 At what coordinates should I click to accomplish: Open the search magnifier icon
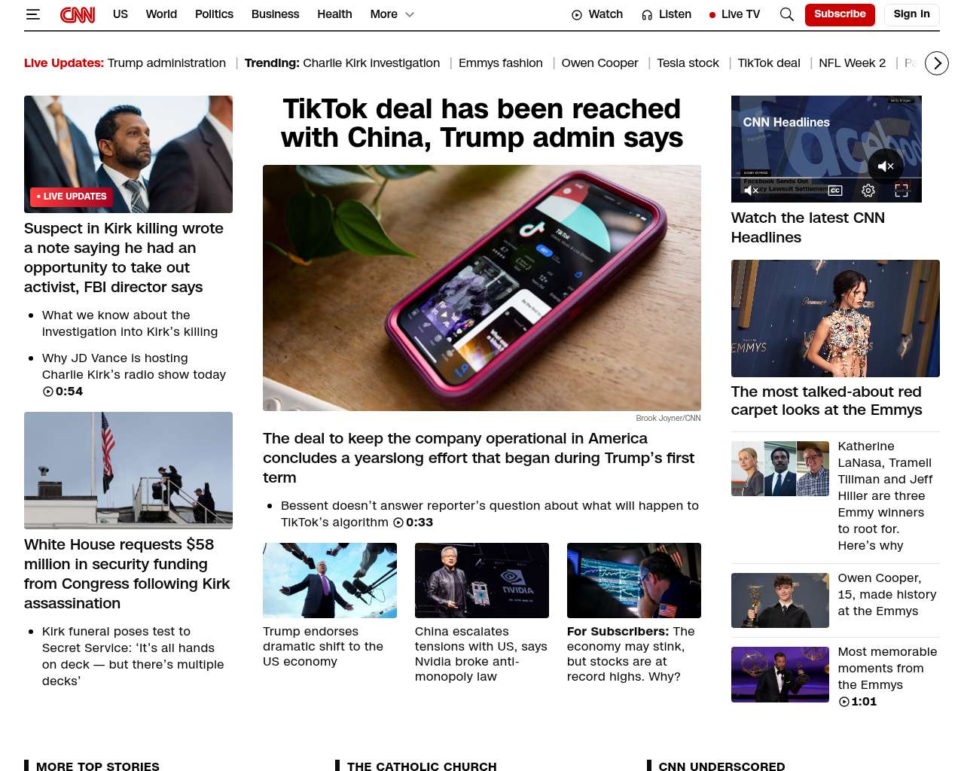tap(787, 14)
